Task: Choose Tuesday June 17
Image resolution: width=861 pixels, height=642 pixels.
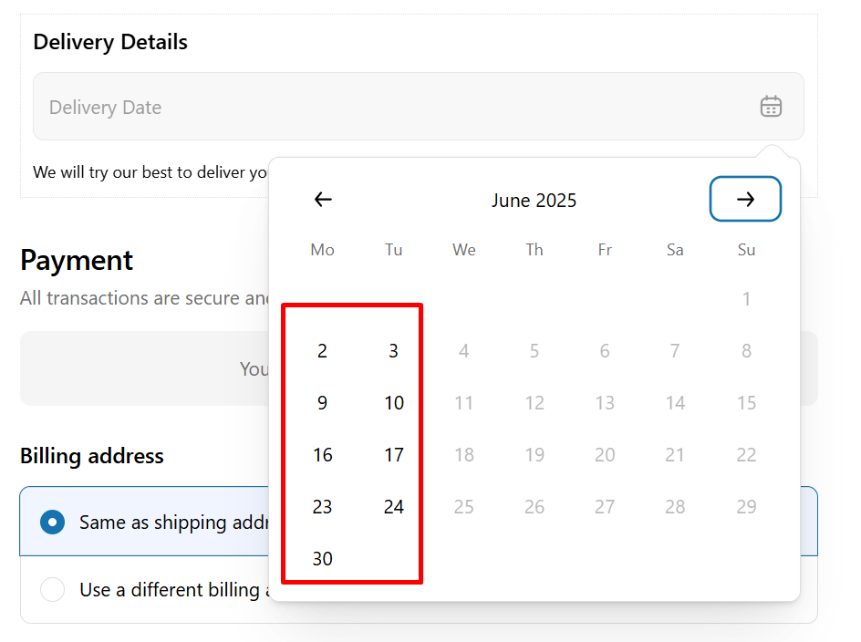Action: point(393,455)
